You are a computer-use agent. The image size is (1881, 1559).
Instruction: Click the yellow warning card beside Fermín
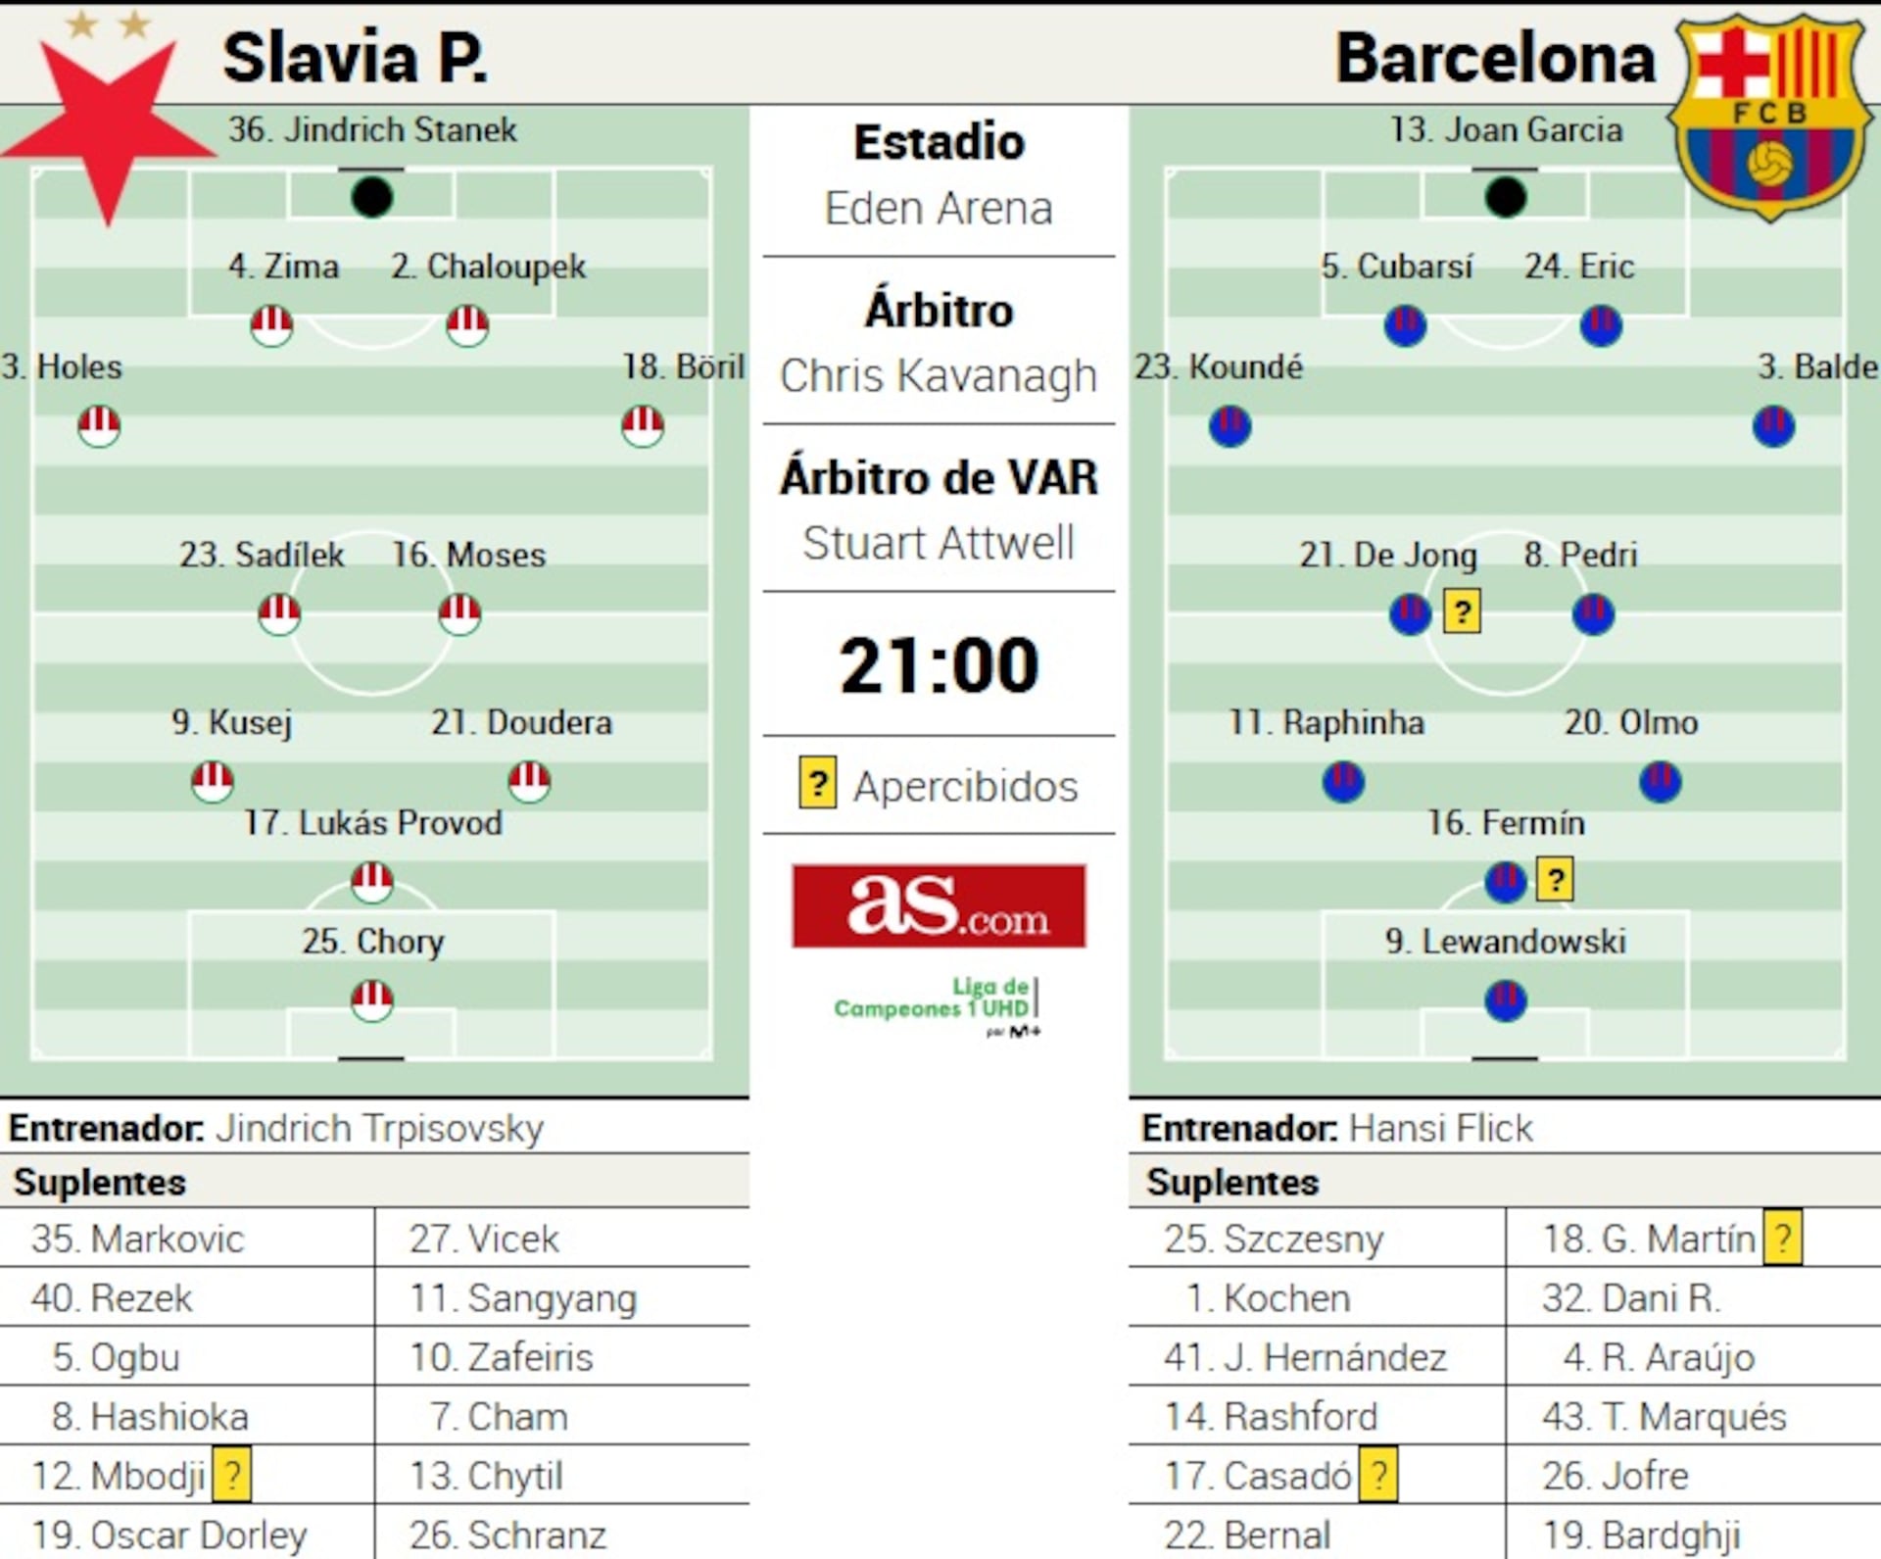pyautogui.click(x=1555, y=879)
